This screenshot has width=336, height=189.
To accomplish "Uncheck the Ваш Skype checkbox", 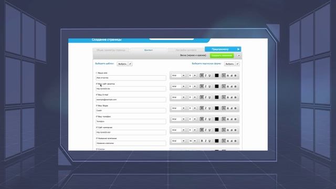I will pyautogui.click(x=97, y=106).
